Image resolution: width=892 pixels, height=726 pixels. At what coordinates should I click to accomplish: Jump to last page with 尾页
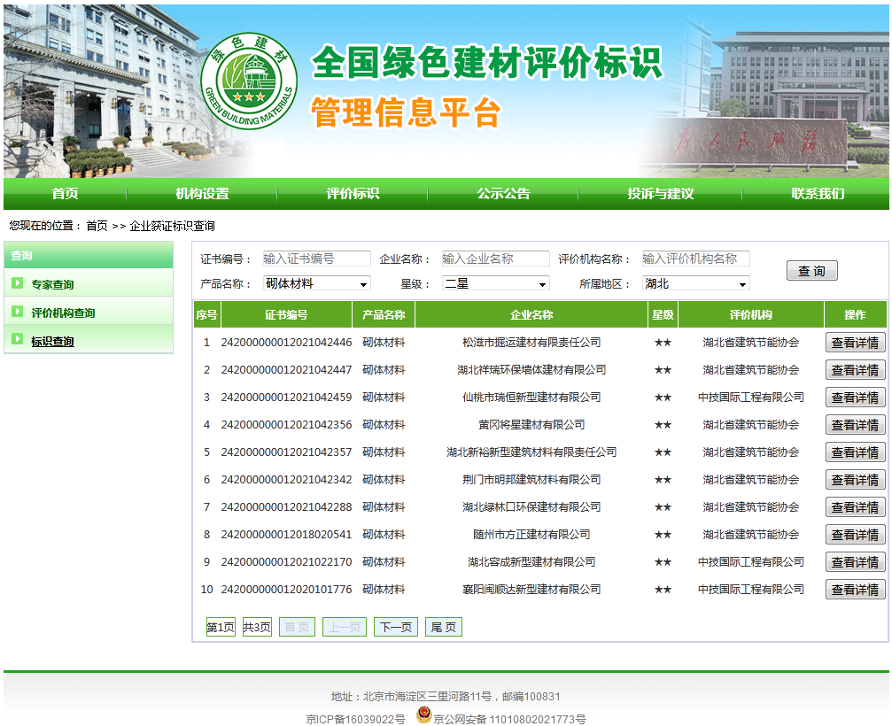tap(443, 627)
